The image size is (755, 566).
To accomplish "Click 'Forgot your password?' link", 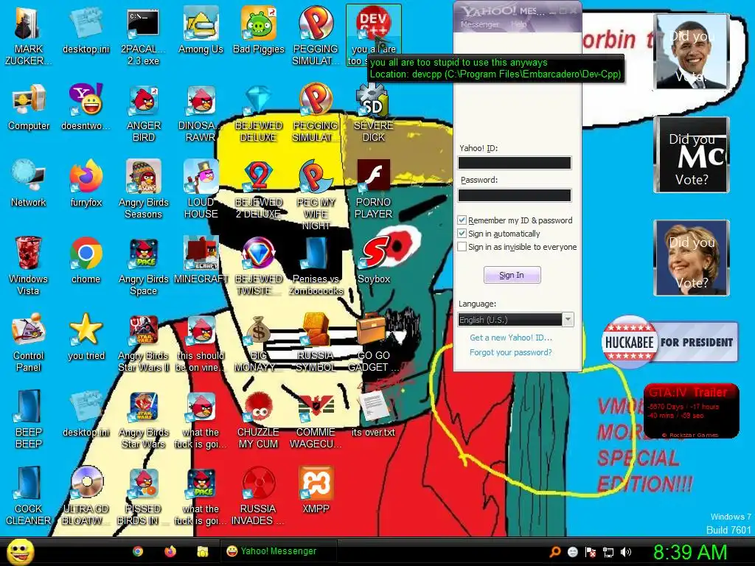I will coord(511,352).
